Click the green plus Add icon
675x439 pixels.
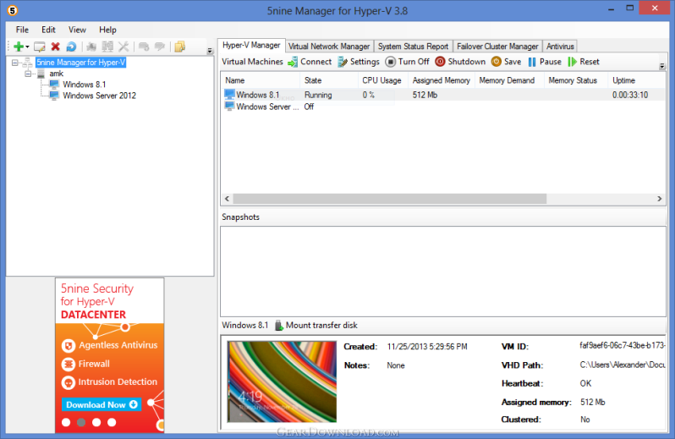[x=19, y=47]
